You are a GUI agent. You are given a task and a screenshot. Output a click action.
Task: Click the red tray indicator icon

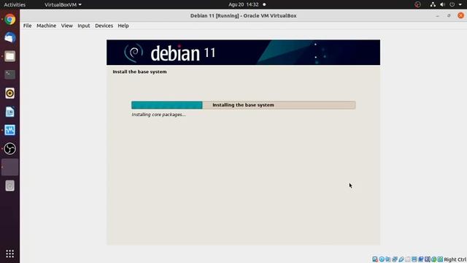coord(417,4)
